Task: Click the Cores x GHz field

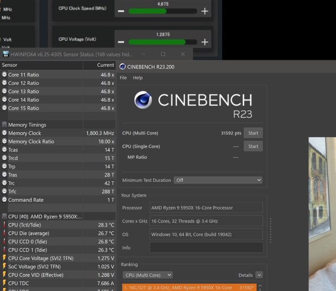Action: tap(206, 221)
